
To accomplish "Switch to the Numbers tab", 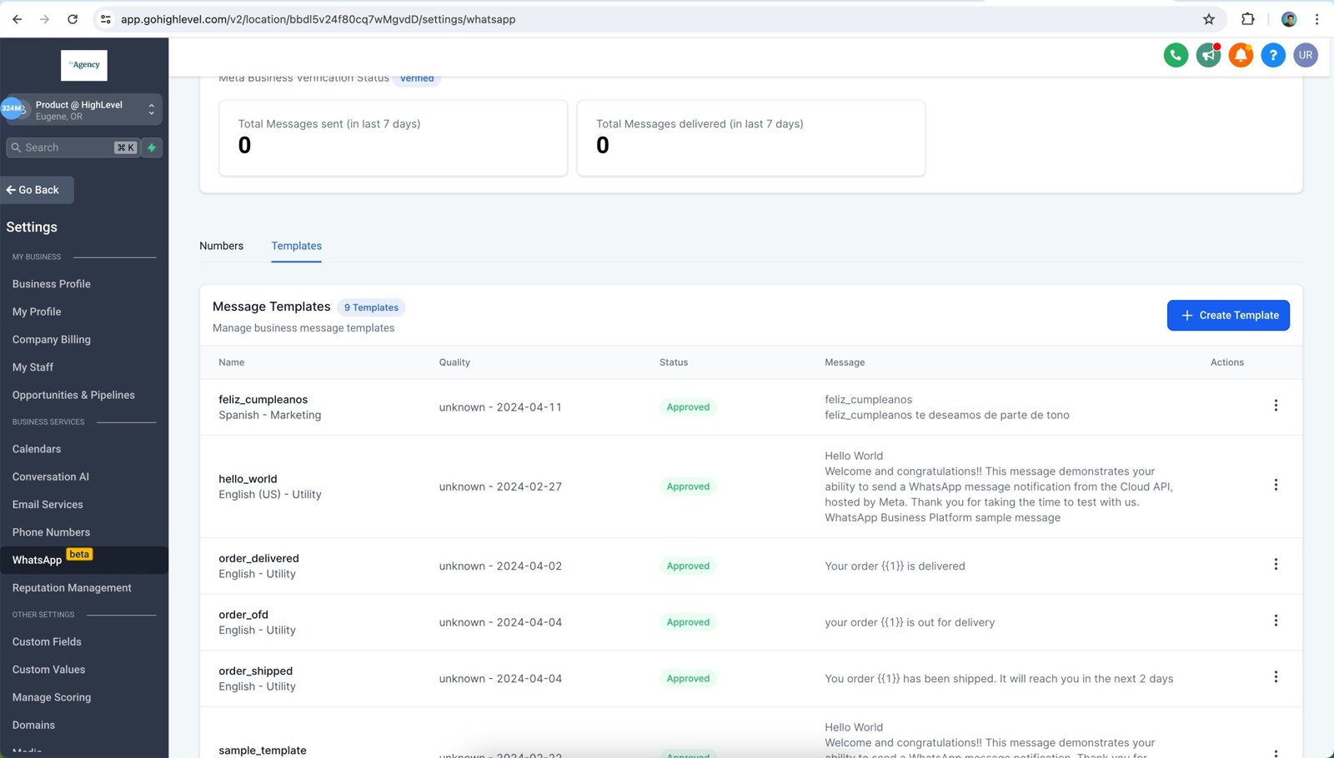I will point(221,246).
